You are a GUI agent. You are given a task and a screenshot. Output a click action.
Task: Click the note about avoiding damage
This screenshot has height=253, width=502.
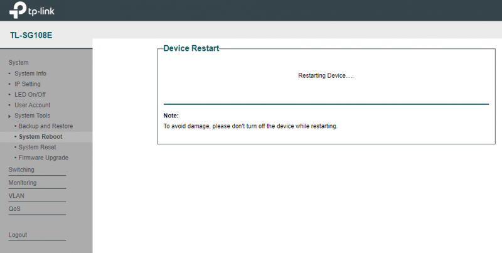click(250, 126)
